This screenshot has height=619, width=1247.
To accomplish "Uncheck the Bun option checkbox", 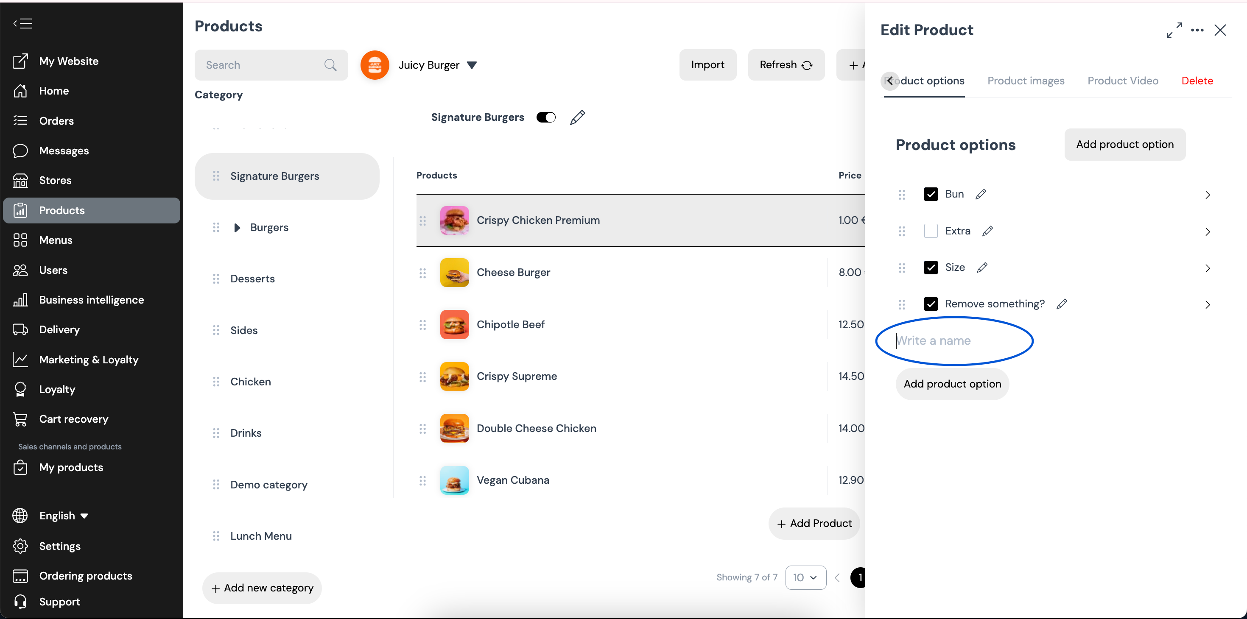I will (931, 194).
